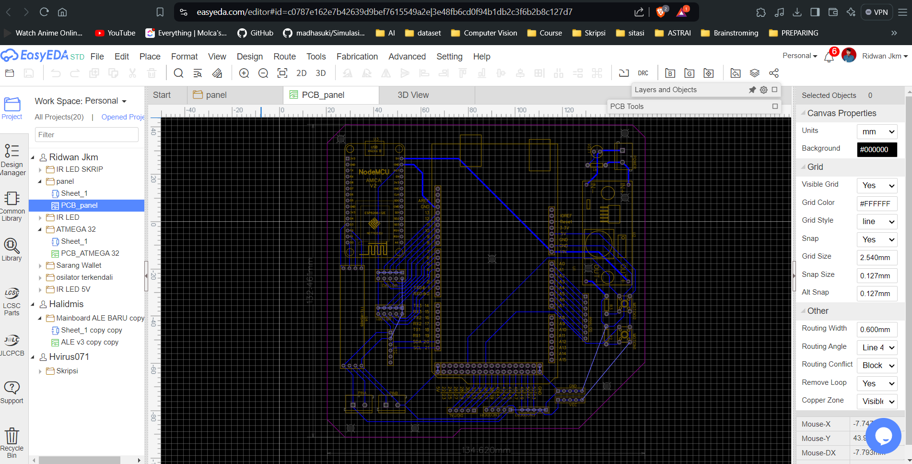Maximize the PCB Tools floating panel
Viewport: 912px width, 464px height.
coord(775,106)
